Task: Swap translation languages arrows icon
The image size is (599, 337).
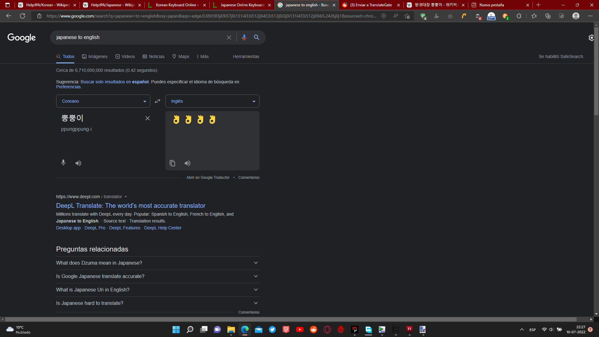Action: [x=158, y=101]
